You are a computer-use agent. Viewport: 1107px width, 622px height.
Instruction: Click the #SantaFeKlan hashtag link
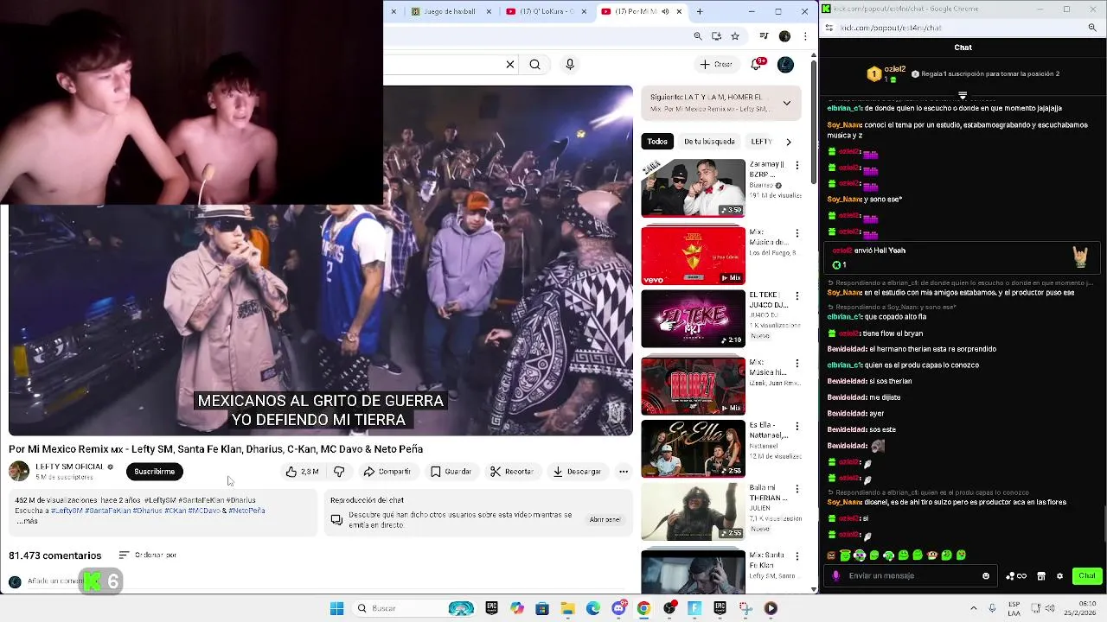pyautogui.click(x=108, y=511)
